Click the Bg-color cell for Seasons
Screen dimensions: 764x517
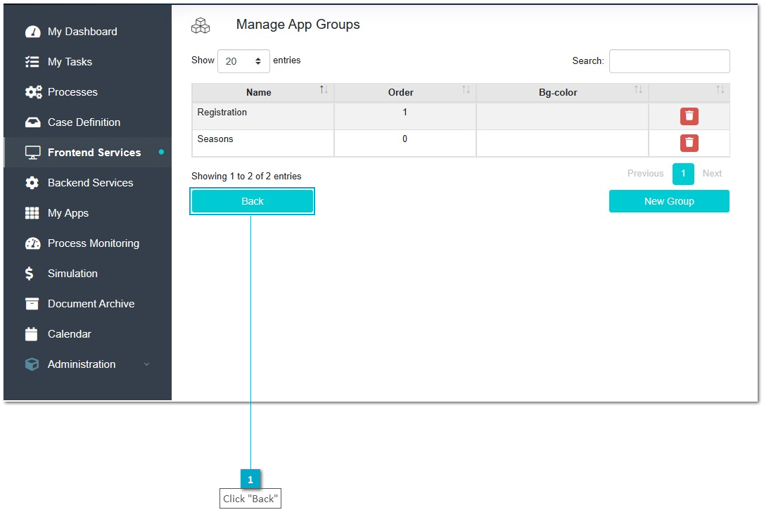coord(562,143)
